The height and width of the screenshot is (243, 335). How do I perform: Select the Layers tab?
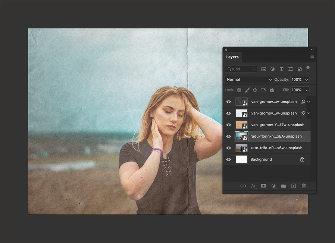click(x=232, y=57)
